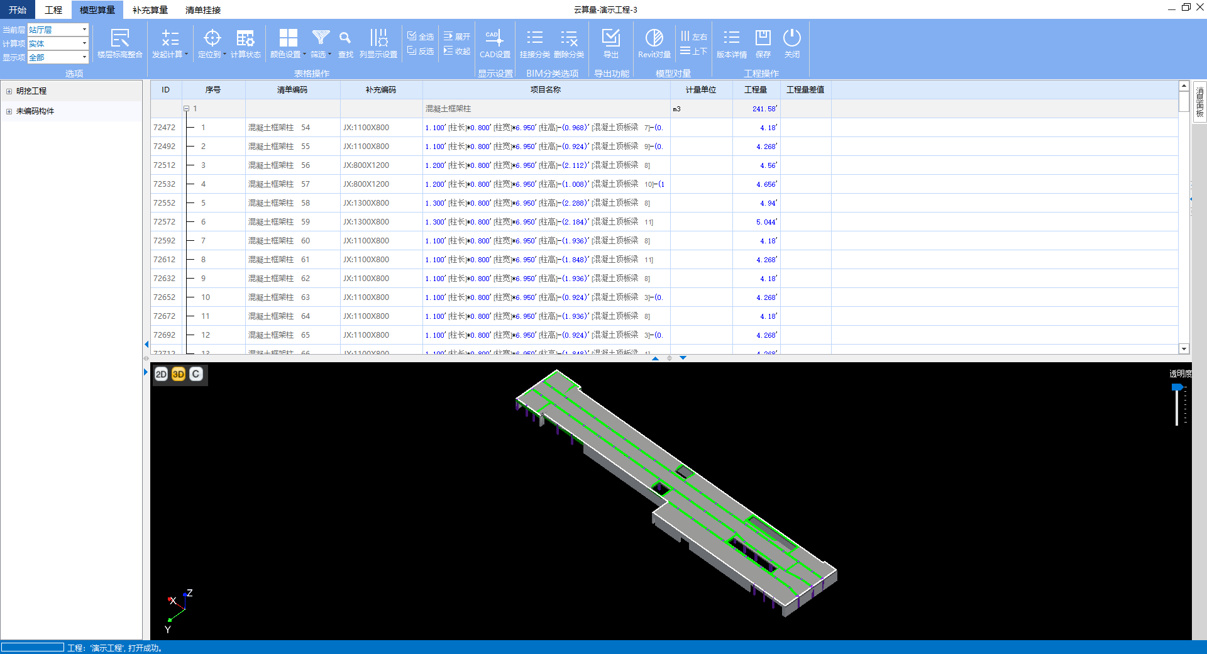Click 全选 to select all rows
This screenshot has height=654, width=1207.
(421, 36)
